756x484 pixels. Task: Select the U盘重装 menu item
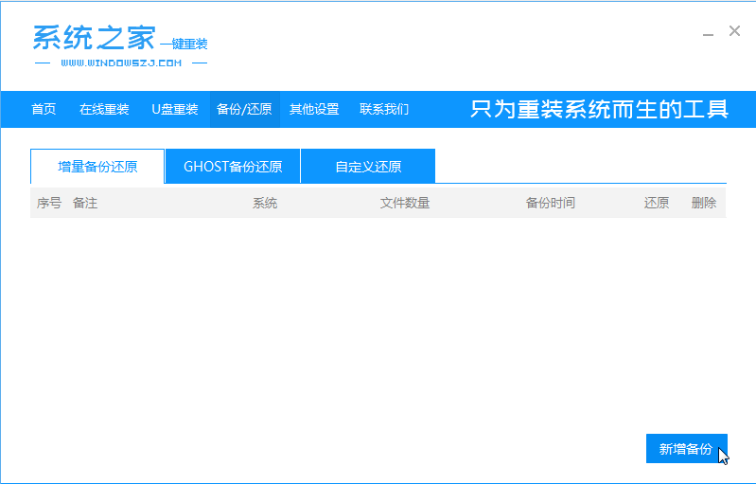coord(174,109)
